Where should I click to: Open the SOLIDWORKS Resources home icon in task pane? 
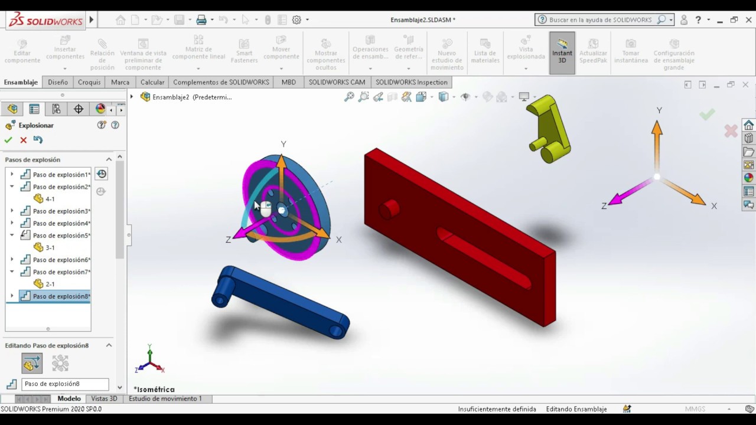[x=749, y=125]
